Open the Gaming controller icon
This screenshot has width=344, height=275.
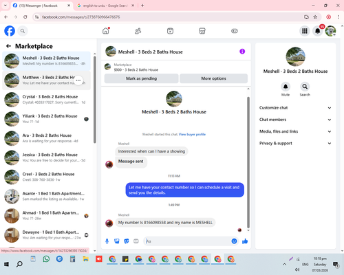tap(235, 31)
